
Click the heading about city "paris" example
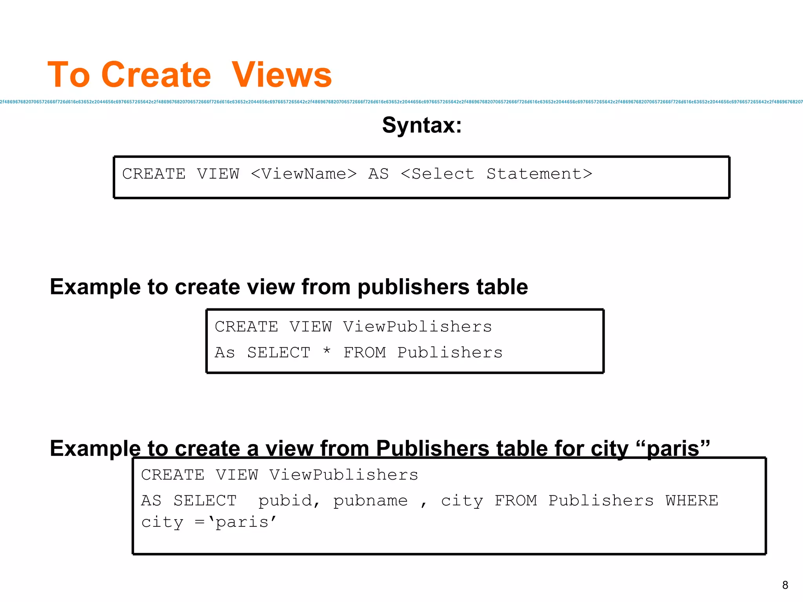point(380,448)
